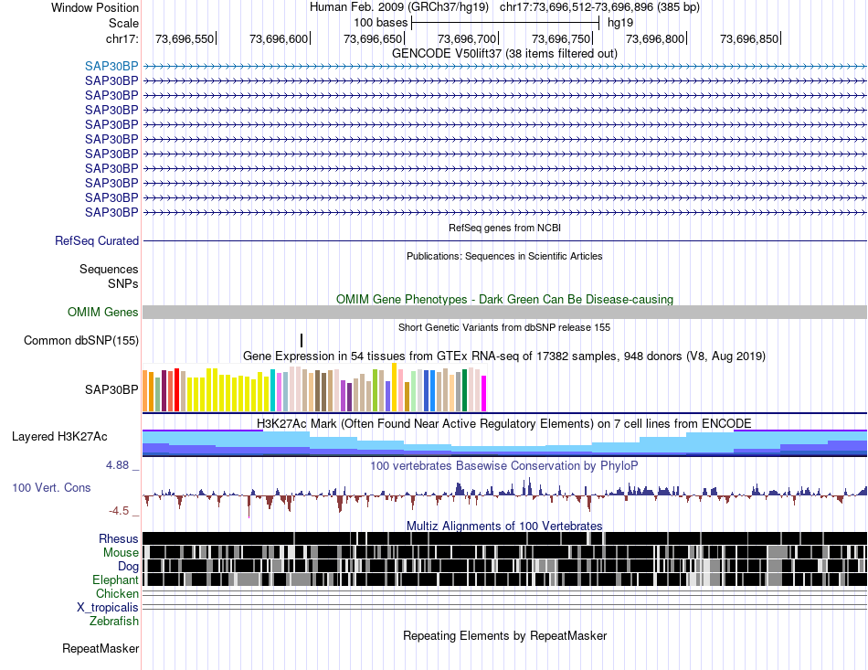868x670 pixels.
Task: Click the Zebrafish alignment row label
Action: coord(114,621)
